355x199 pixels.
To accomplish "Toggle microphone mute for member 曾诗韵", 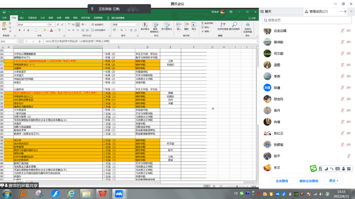I will click(342, 42).
